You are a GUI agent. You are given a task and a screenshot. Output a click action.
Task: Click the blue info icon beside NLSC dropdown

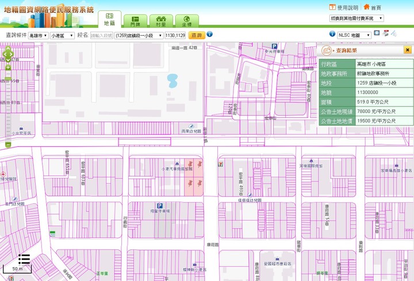[x=332, y=34]
